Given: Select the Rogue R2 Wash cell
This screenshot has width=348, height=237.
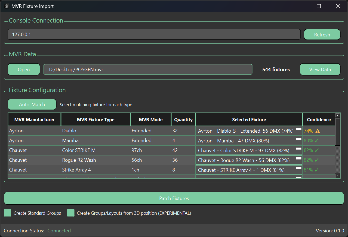Looking at the screenshot, I should (x=96, y=160).
